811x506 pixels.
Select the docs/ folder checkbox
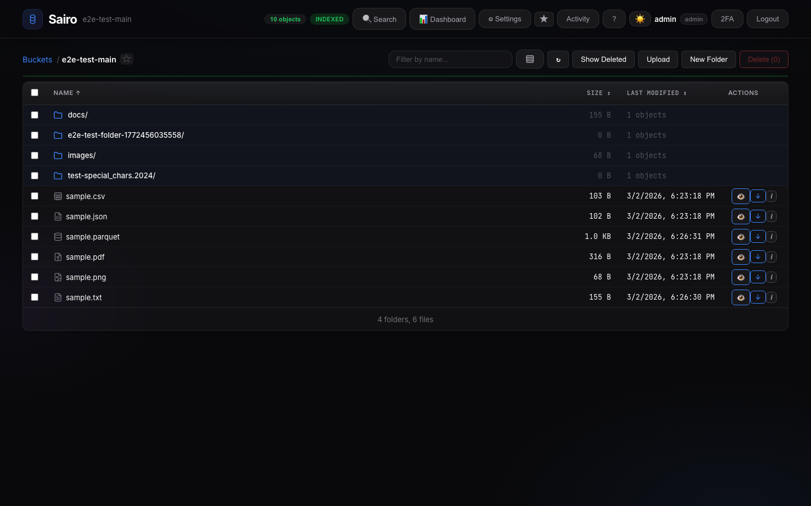(34, 115)
